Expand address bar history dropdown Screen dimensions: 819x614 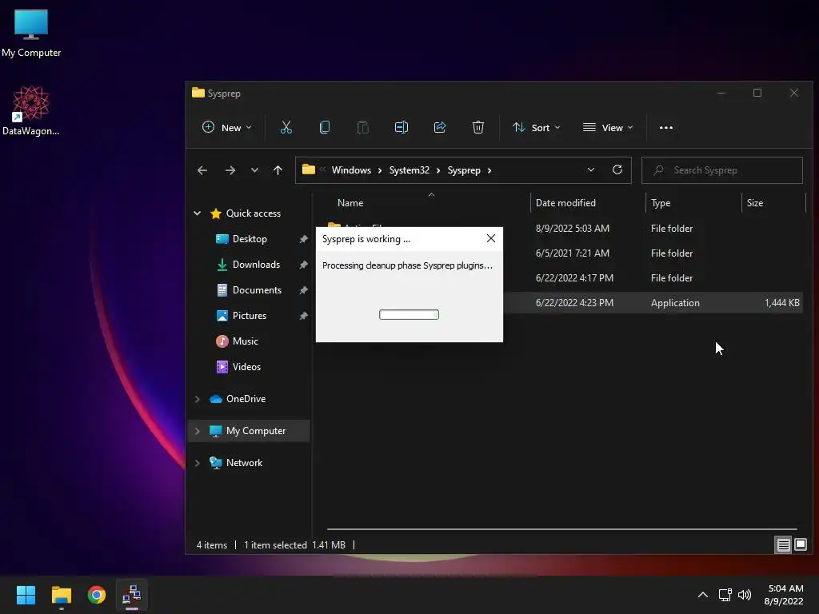tap(591, 169)
